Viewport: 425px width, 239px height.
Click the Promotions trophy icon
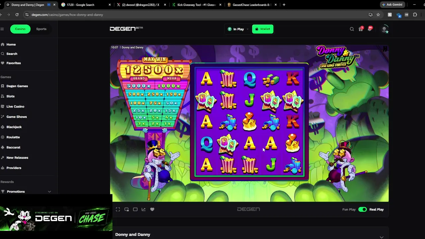click(x=3, y=192)
